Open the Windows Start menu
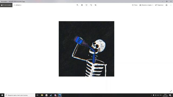 2,95
